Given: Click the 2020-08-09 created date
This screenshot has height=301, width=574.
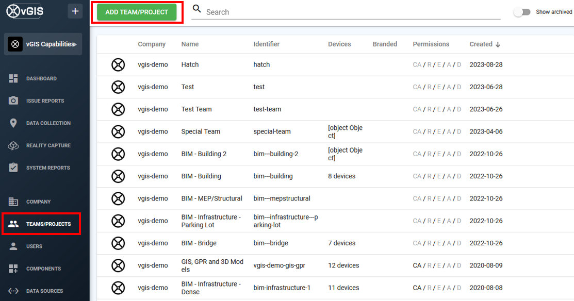Looking at the screenshot, I should [x=486, y=265].
